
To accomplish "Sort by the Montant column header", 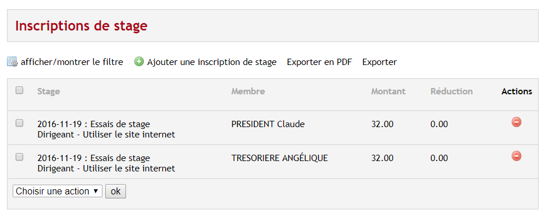I will [388, 91].
